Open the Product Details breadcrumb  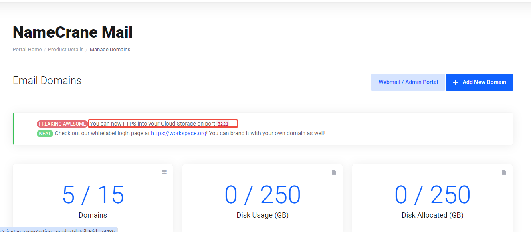[x=66, y=50]
